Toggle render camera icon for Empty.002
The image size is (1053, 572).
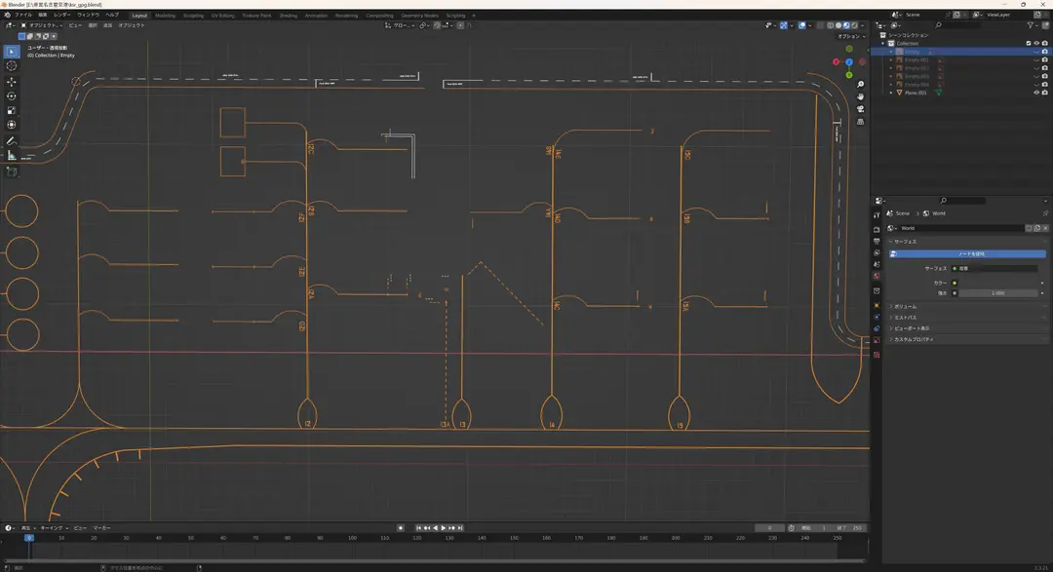click(x=1044, y=68)
